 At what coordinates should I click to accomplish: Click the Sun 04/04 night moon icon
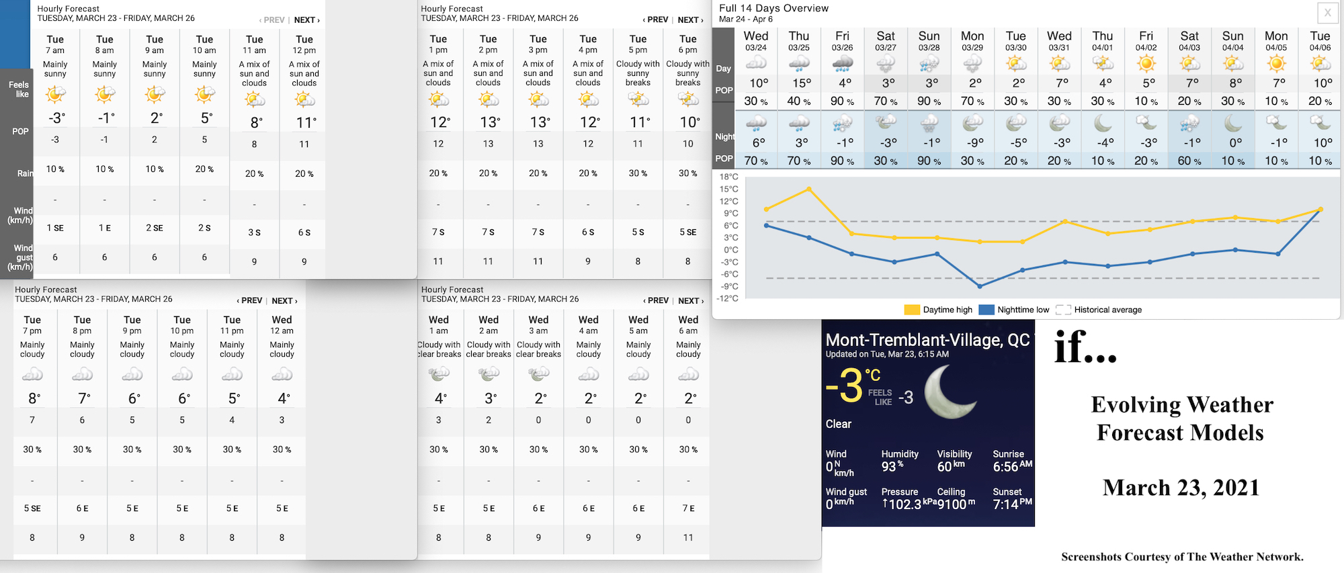(x=1233, y=123)
